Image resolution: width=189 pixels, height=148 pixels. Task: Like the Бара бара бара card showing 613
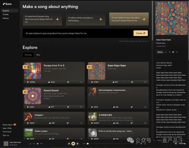[113, 82]
